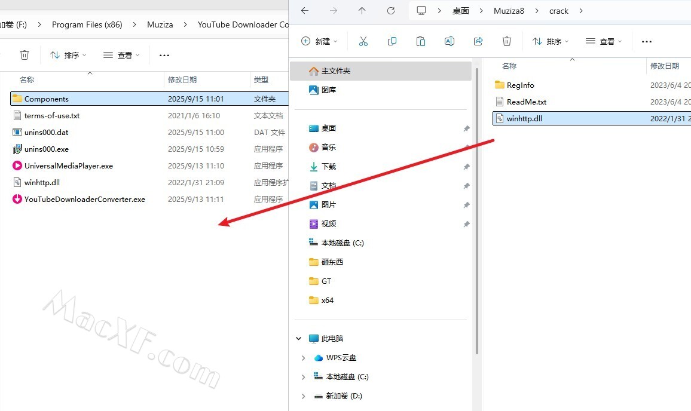691x411 pixels.
Task: Unpin 下载 using its pin icon
Action: coord(466,167)
